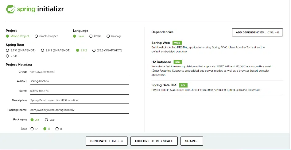This screenshot has height=150, width=291.
Task: Click the Project section heading
Action: [11, 31]
